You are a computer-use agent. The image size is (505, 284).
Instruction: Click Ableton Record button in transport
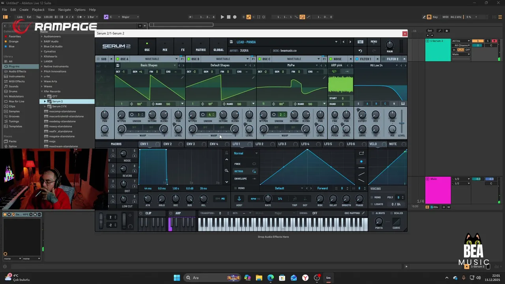click(x=235, y=17)
